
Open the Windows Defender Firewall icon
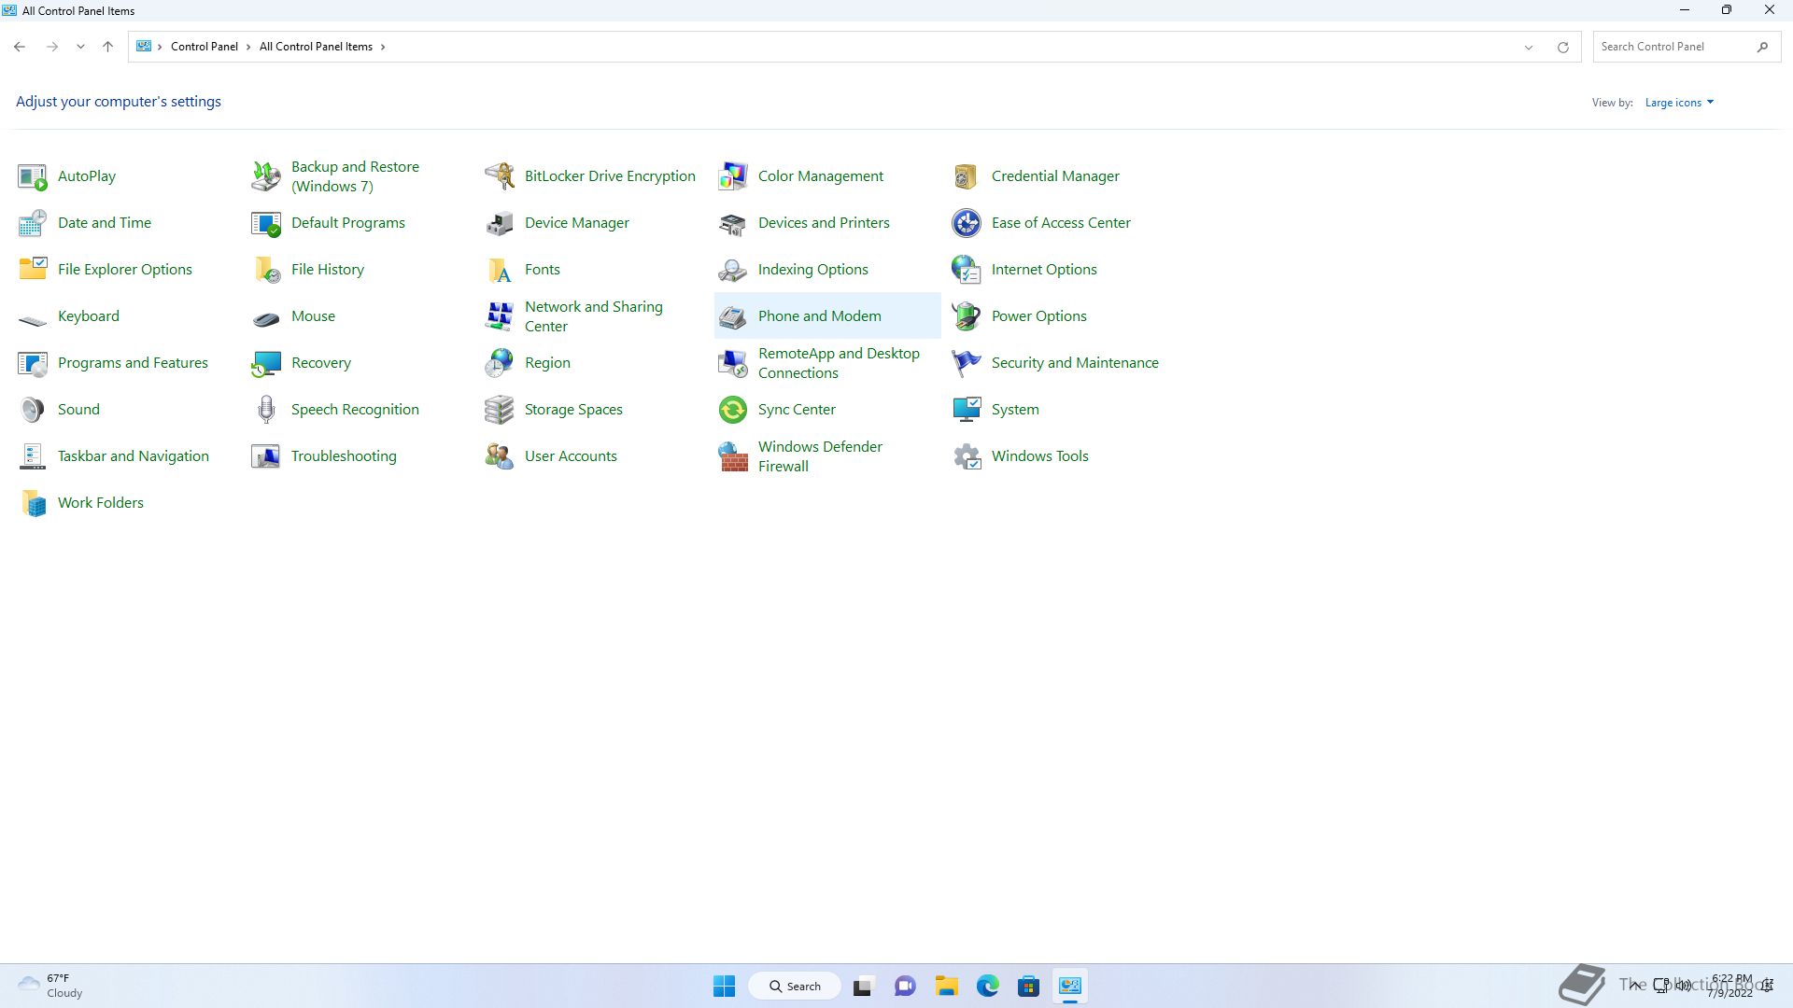pos(733,456)
